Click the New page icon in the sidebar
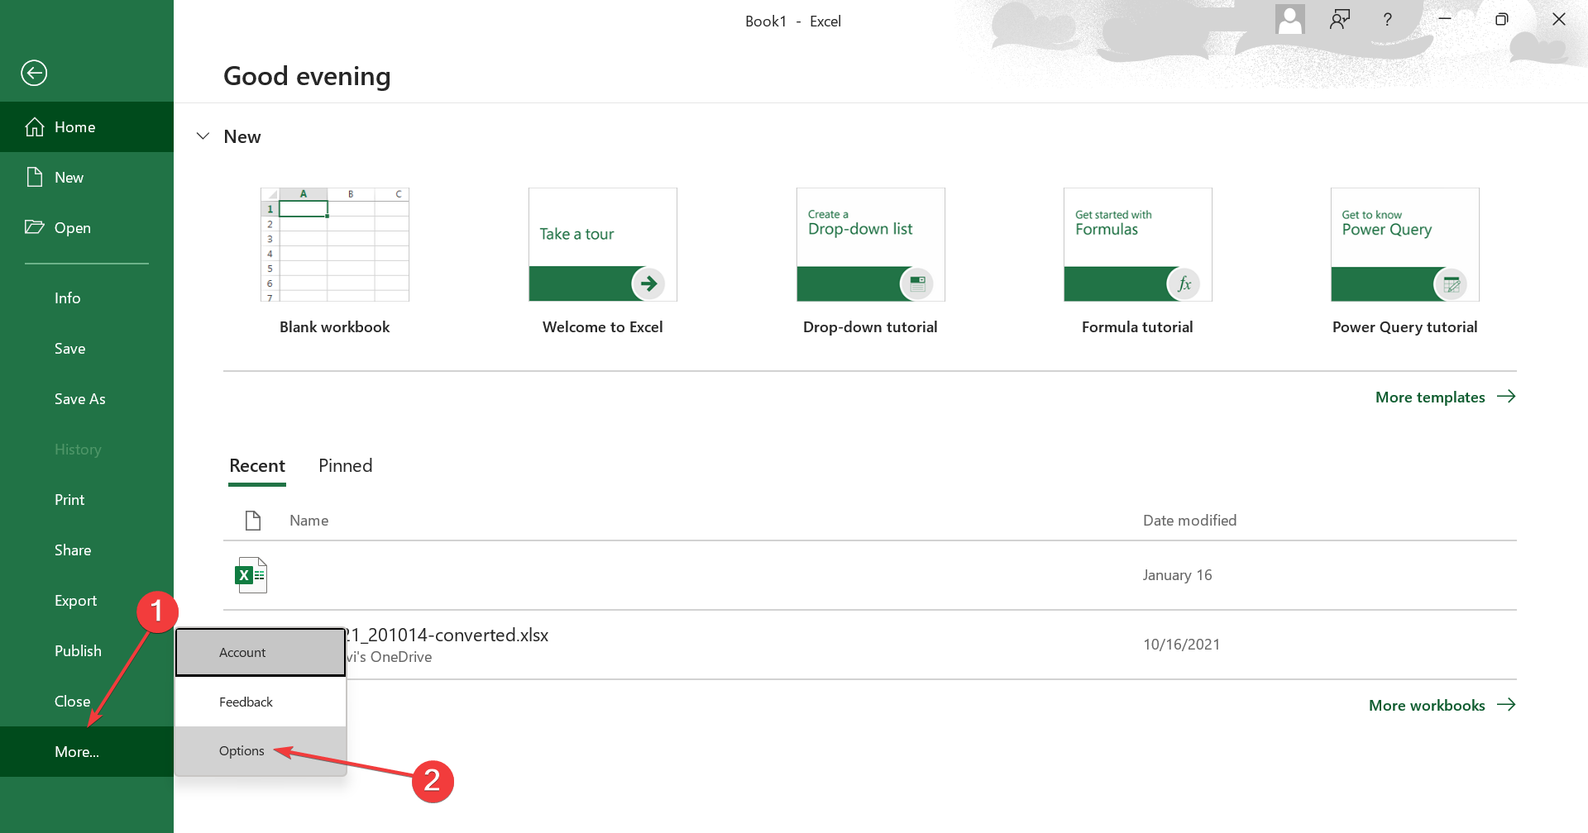This screenshot has width=1588, height=833. click(35, 177)
